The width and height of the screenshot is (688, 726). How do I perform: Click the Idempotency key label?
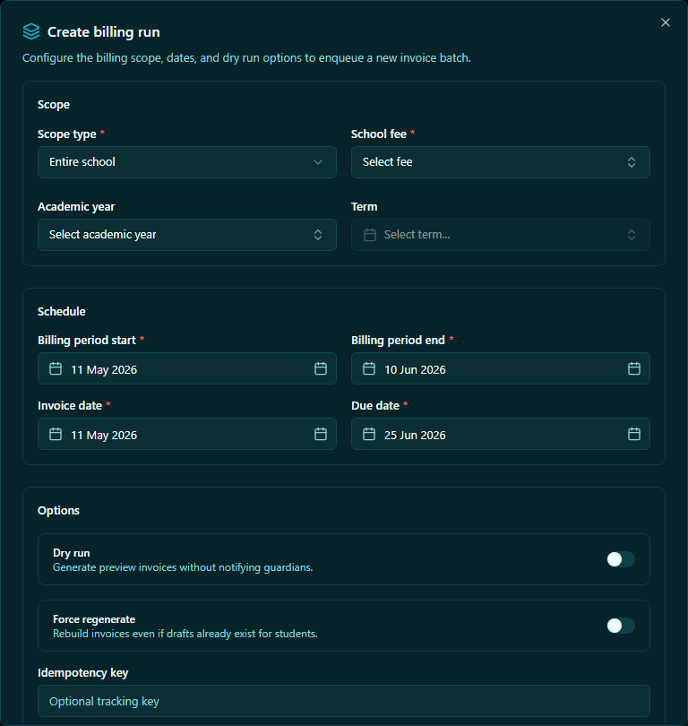point(82,673)
